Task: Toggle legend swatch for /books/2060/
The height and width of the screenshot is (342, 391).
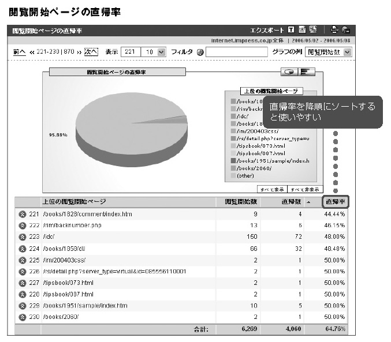Action: pyautogui.click(x=233, y=168)
